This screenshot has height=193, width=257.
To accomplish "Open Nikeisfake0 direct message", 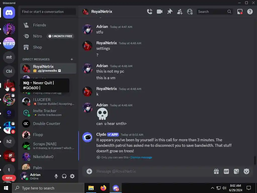I will [x=48, y=157].
